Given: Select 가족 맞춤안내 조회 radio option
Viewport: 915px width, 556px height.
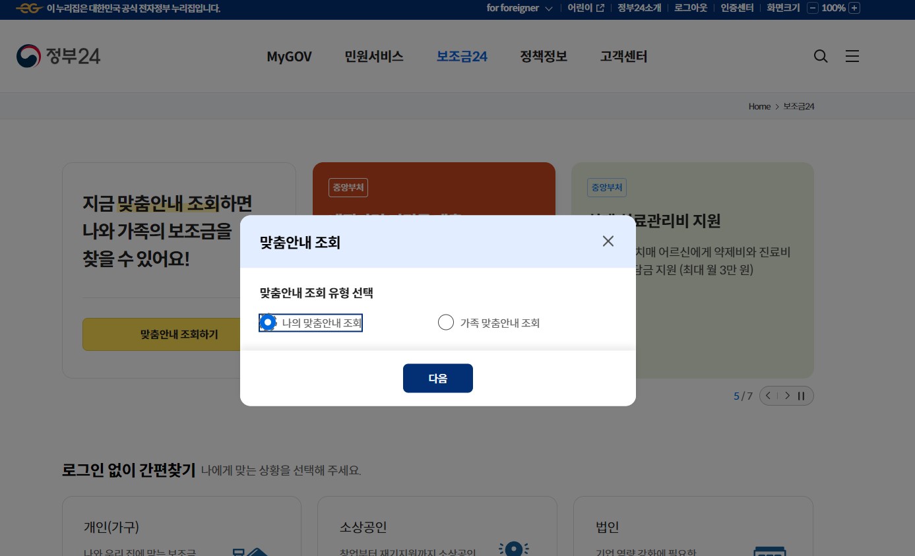Looking at the screenshot, I should pyautogui.click(x=489, y=323).
